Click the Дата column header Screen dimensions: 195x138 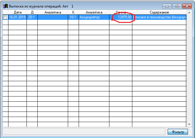[x=17, y=12]
